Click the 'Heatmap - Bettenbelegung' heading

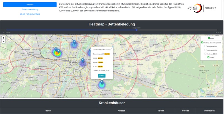click(x=112, y=24)
